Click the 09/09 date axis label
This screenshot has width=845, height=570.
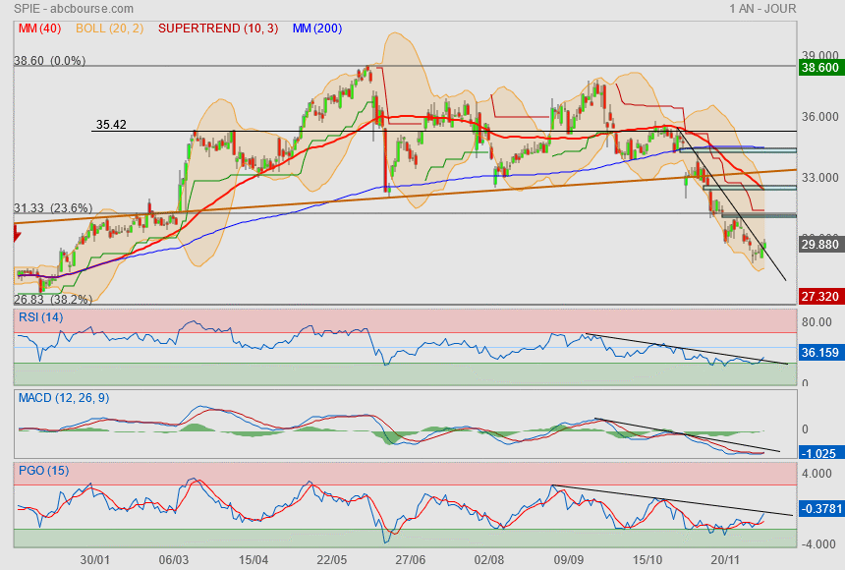pos(569,560)
